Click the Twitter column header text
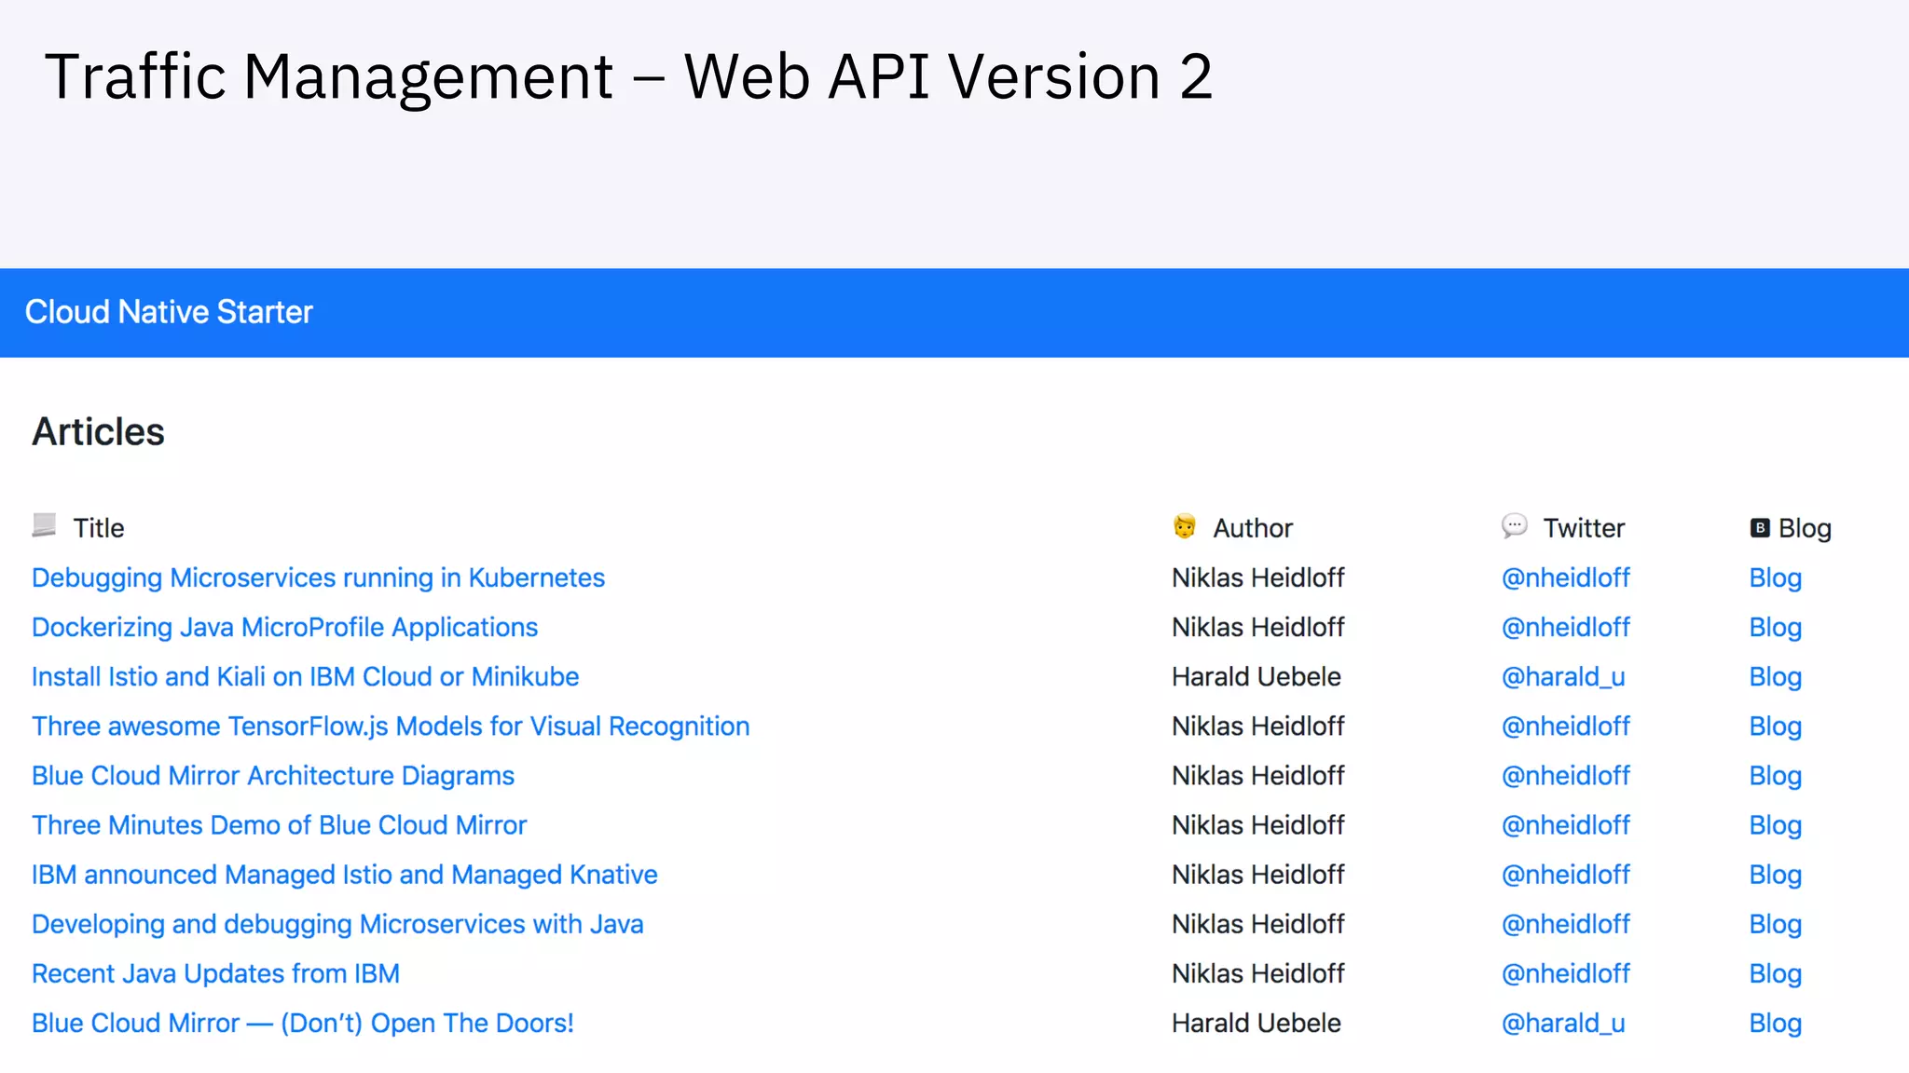The image size is (1909, 1073). (x=1584, y=528)
